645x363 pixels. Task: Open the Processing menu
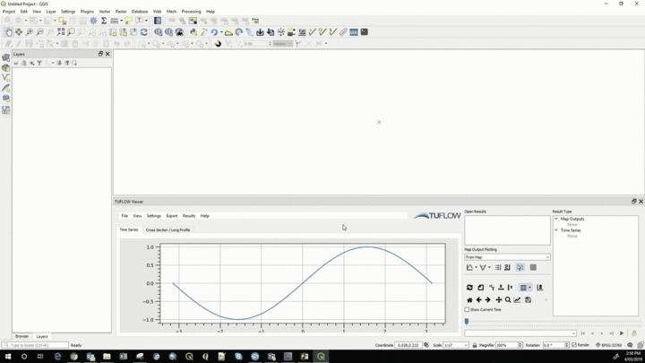click(191, 12)
